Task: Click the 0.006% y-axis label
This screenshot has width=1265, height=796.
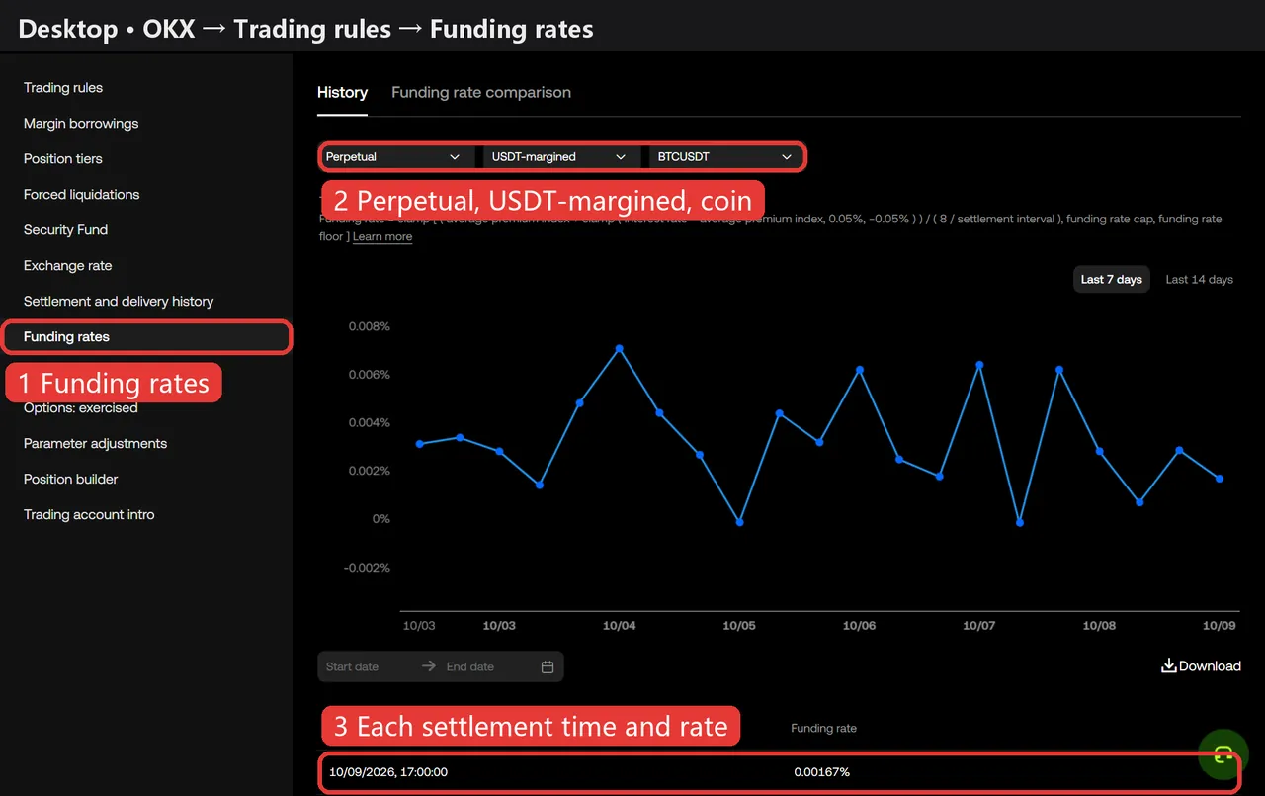Action: 370,375
